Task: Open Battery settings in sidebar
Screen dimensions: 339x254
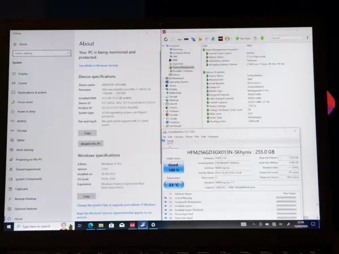Action: coord(19,121)
